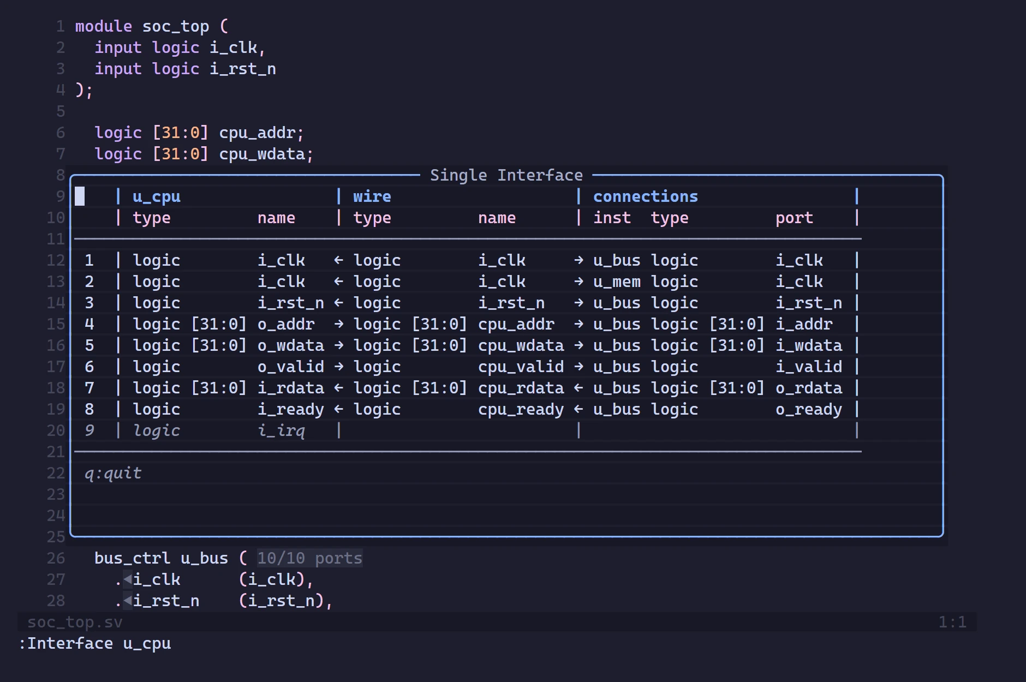Click the 1:1 cursor position indicator

(x=952, y=622)
